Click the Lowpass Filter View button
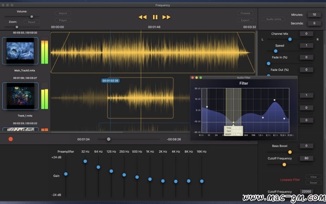The width and height of the screenshot is (326, 204). pyautogui.click(x=314, y=177)
